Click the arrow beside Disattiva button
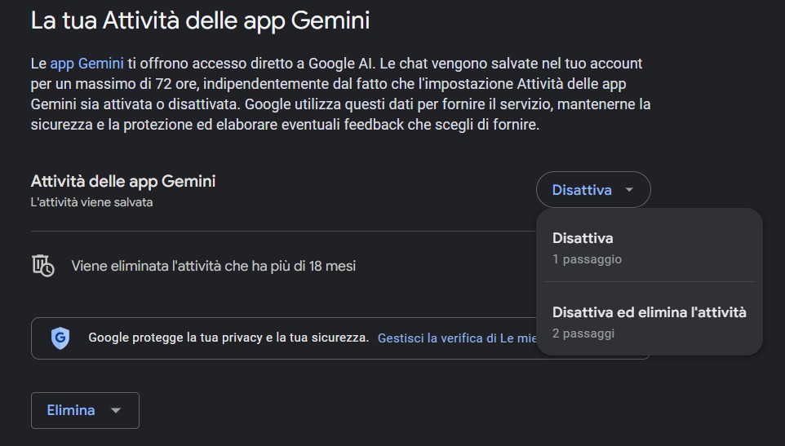This screenshot has width=785, height=446. point(629,189)
